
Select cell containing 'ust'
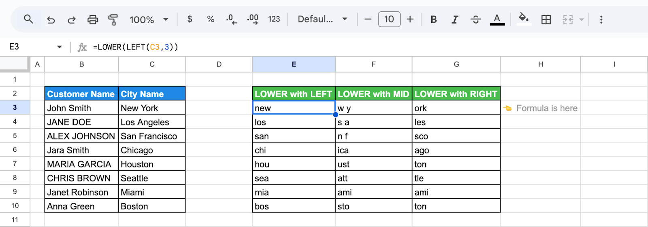pos(373,164)
